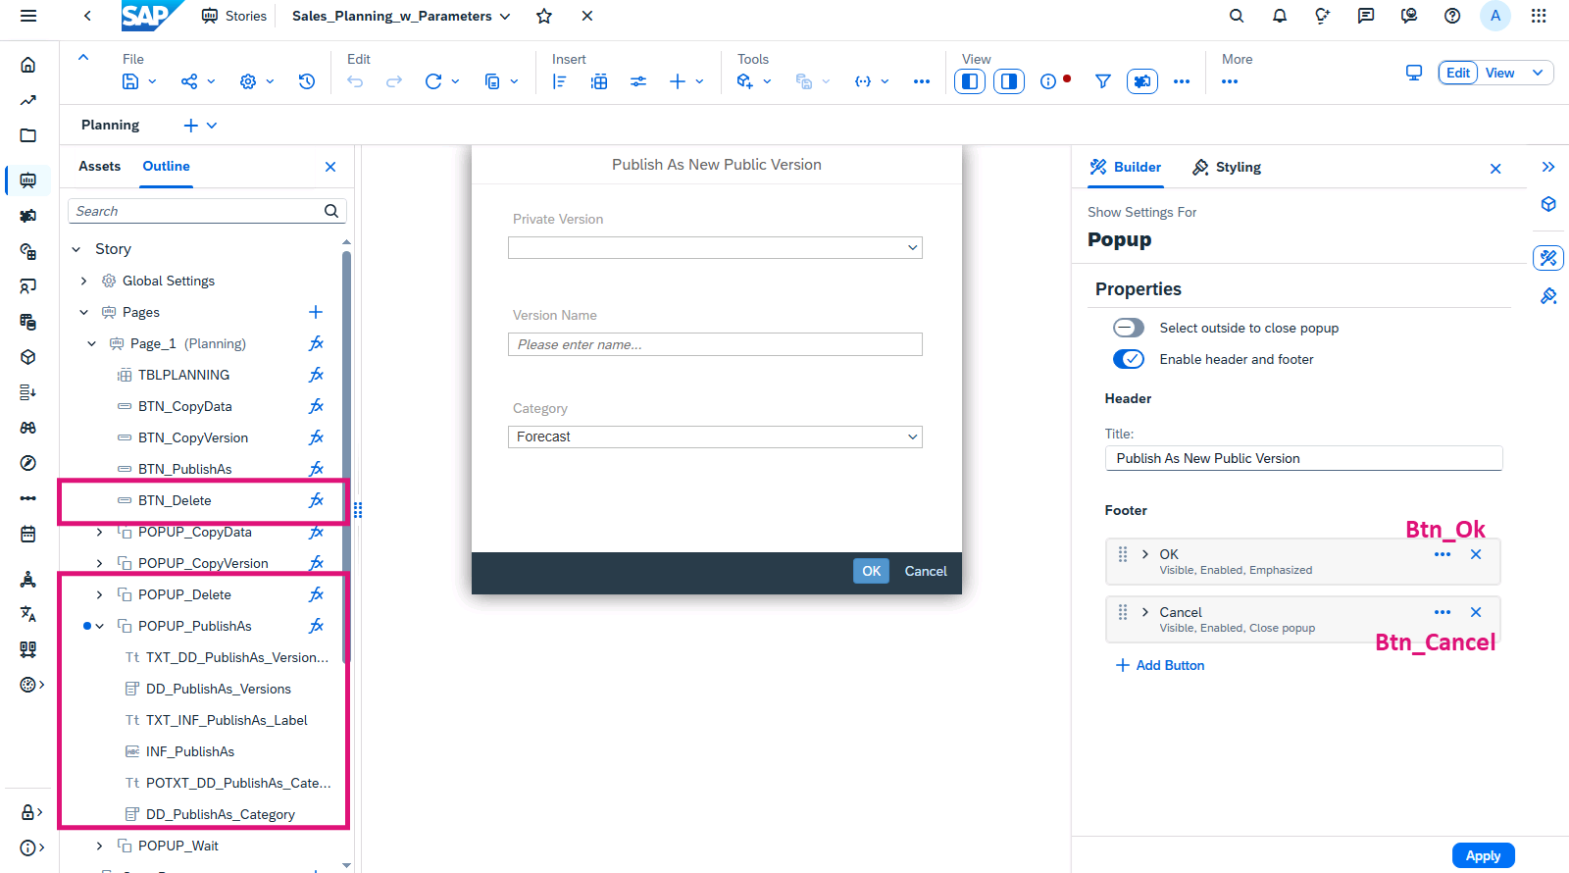Click the Version Name input field
The width and height of the screenshot is (1569, 873).
tap(715, 344)
